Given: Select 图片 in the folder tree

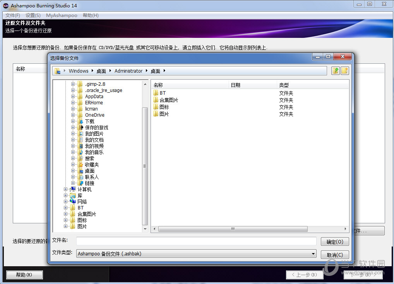Looking at the screenshot, I should tap(82, 226).
